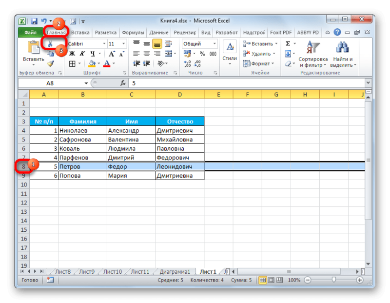Apply underline formatting with Ч
This screenshot has width=390, height=303.
[x=93, y=54]
